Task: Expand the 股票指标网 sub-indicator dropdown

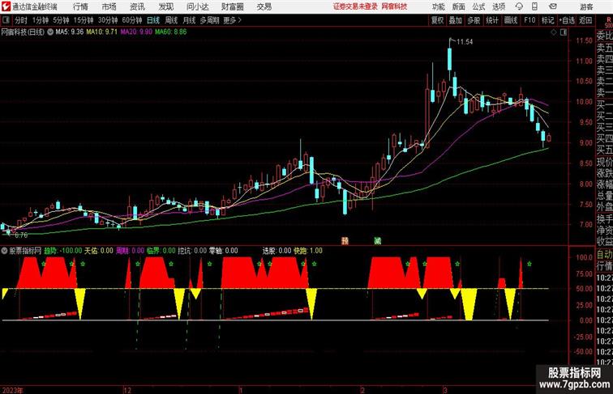Action: pos(5,251)
